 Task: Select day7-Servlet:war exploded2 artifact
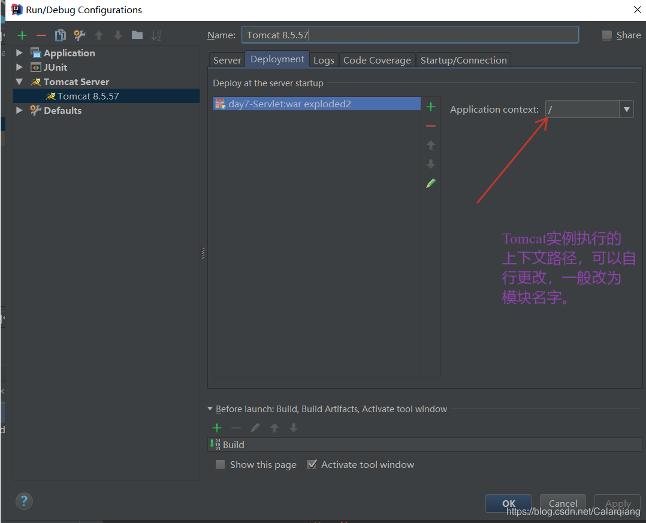coord(317,104)
